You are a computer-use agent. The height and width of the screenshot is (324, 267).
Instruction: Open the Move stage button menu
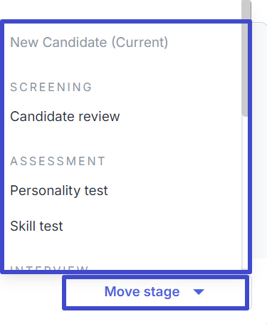(x=155, y=293)
